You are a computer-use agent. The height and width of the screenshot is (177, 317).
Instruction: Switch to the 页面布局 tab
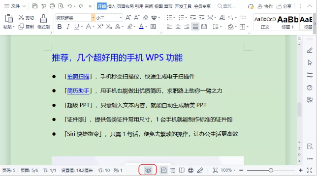[x=125, y=6]
